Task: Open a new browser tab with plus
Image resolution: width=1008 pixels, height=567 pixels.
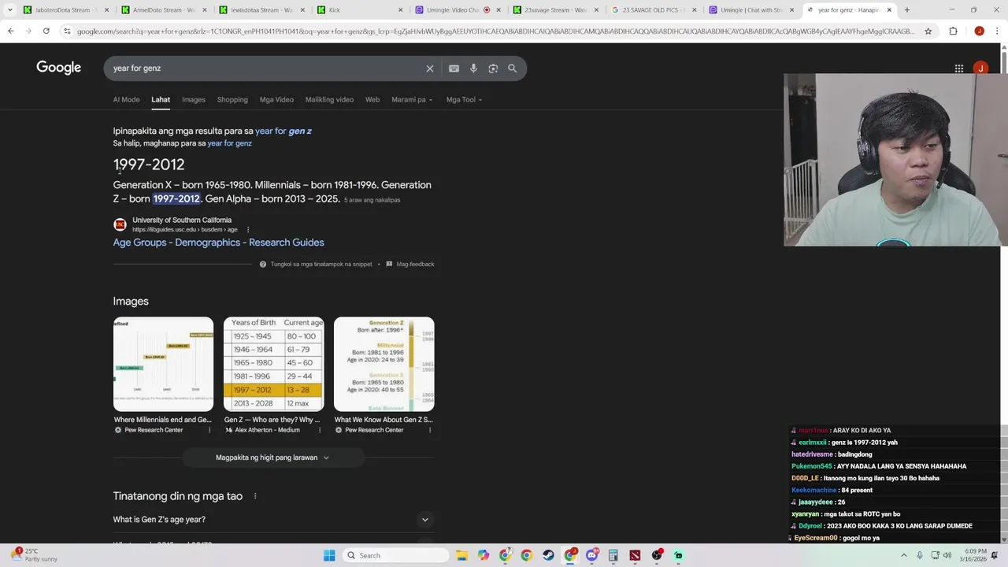Action: tap(907, 10)
